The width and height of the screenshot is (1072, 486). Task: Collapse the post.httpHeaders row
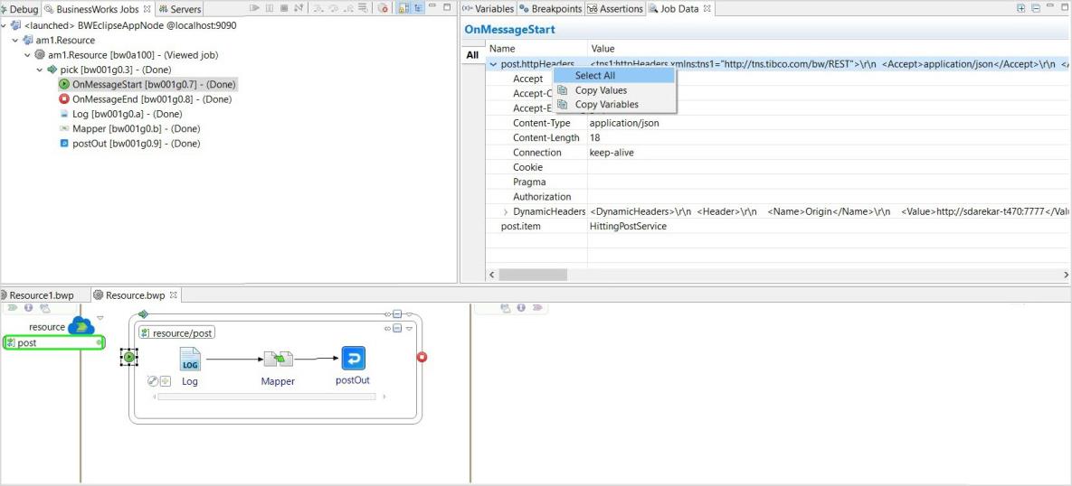tap(493, 64)
